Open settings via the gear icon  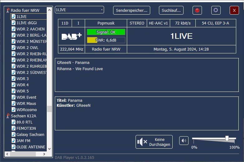(x=216, y=10)
